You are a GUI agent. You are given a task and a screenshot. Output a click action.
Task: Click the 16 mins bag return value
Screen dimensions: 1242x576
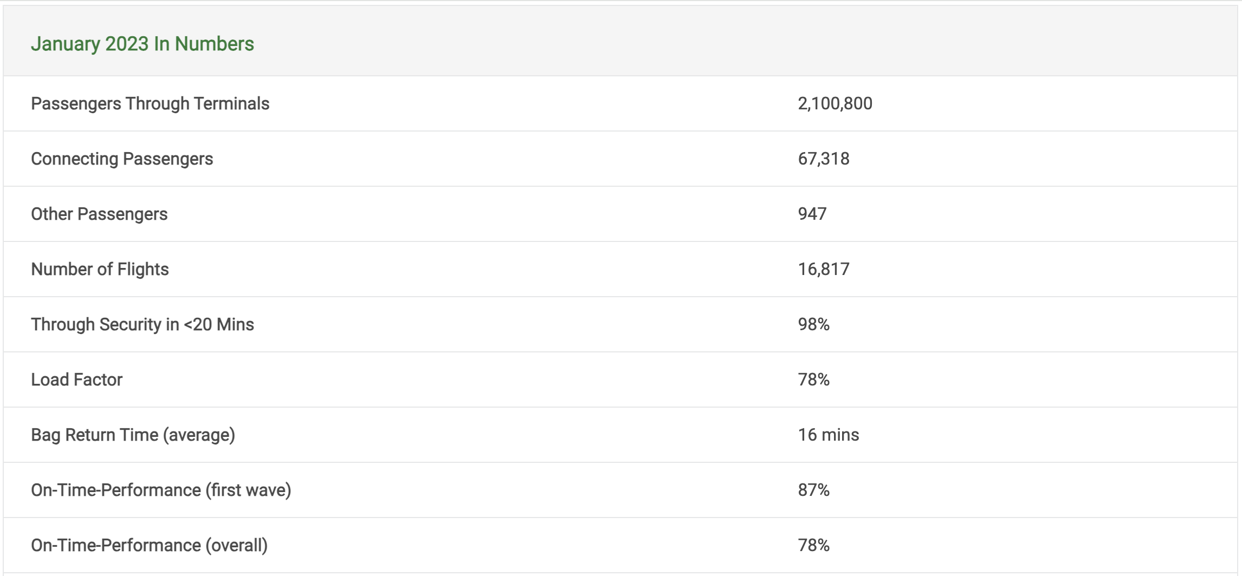tap(829, 435)
